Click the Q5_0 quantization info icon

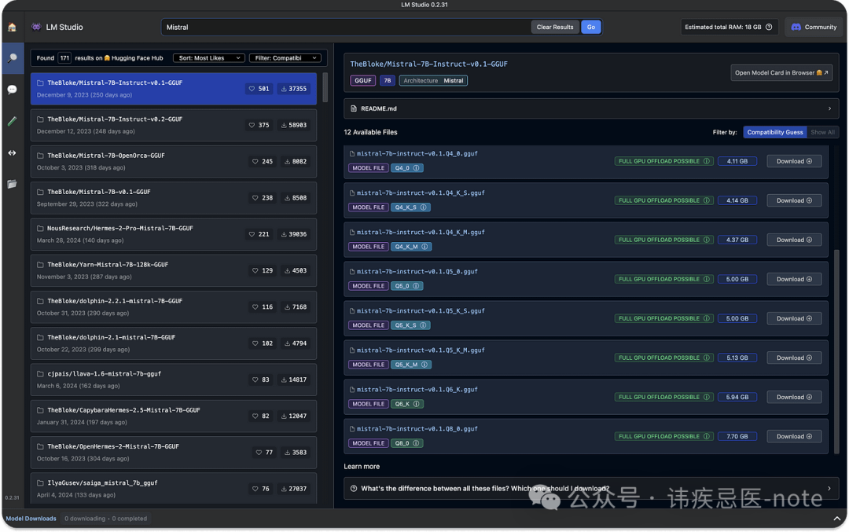[417, 286]
